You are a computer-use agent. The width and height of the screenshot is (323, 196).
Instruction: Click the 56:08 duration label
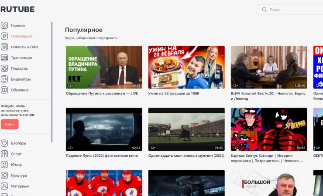(x=136, y=85)
